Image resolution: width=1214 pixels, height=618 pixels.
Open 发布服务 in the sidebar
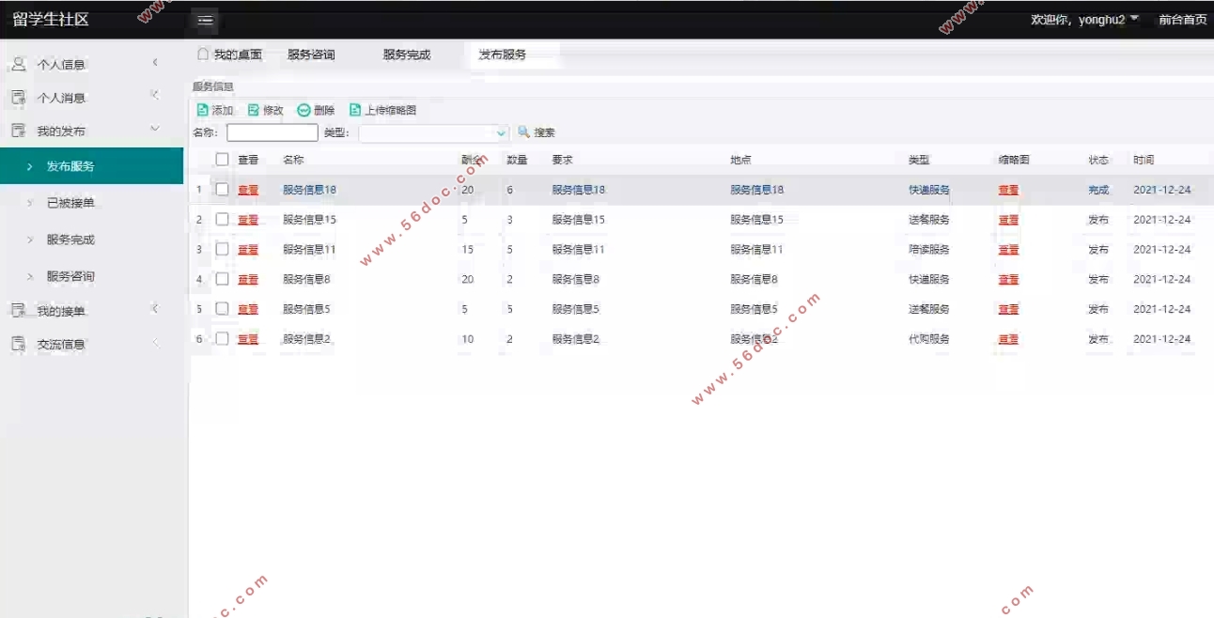pyautogui.click(x=91, y=166)
